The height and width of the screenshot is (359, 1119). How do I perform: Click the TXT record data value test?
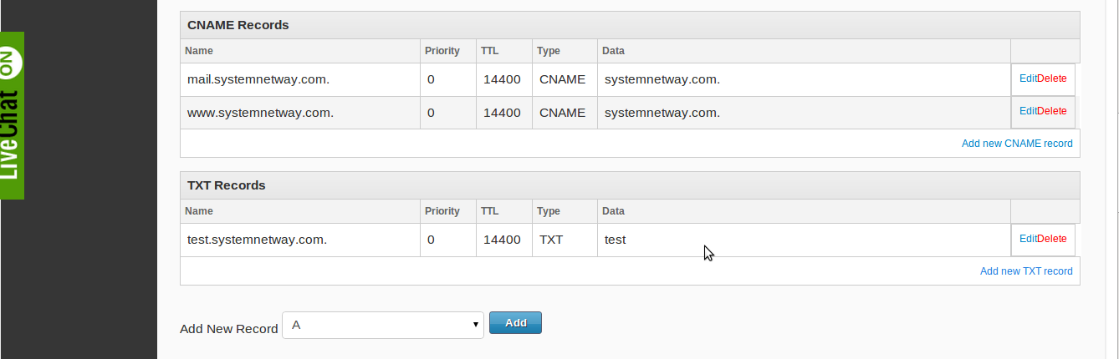(615, 240)
